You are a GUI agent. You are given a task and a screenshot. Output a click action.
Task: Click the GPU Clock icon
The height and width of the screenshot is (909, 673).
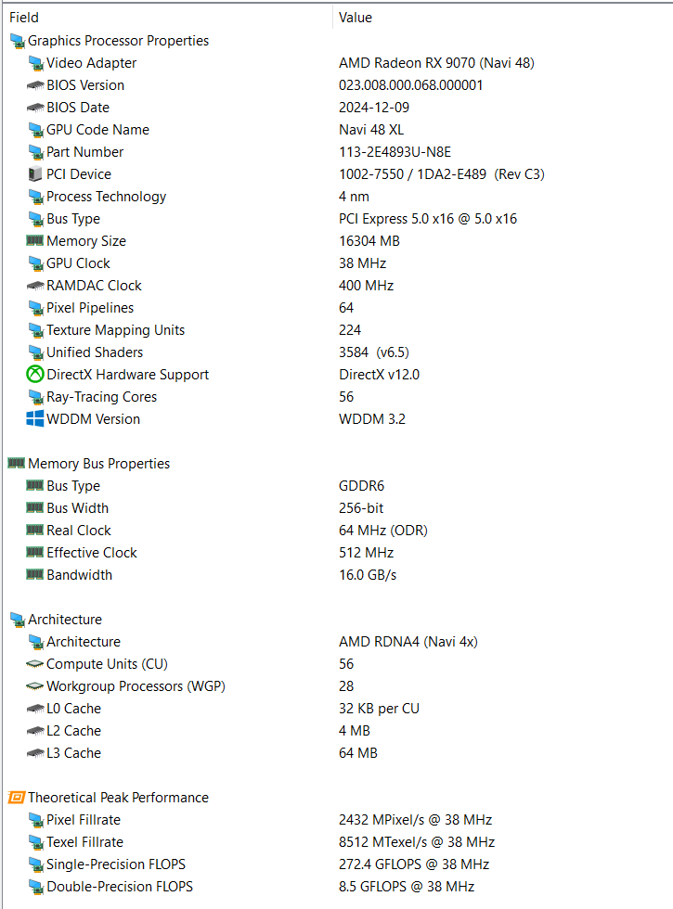click(x=35, y=263)
